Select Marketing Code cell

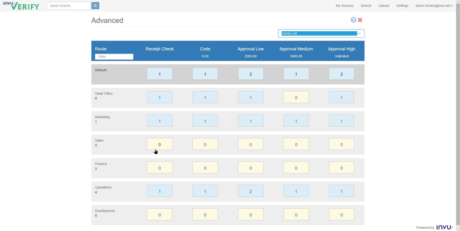(x=205, y=121)
